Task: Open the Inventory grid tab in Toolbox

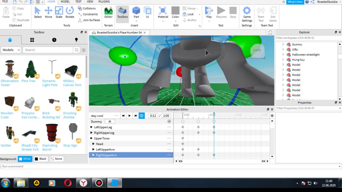Action: [x=32, y=40]
